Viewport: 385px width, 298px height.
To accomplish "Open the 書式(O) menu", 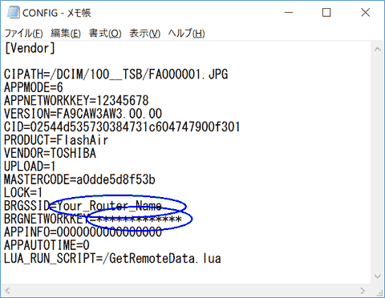I will pos(105,34).
